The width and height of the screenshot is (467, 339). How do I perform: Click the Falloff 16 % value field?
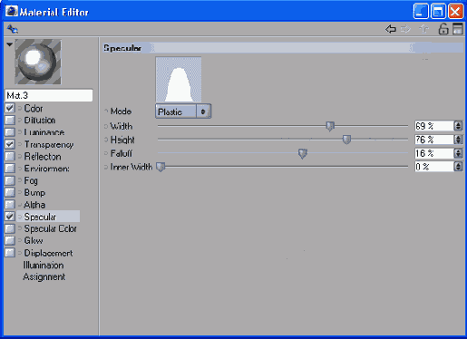pyautogui.click(x=434, y=153)
